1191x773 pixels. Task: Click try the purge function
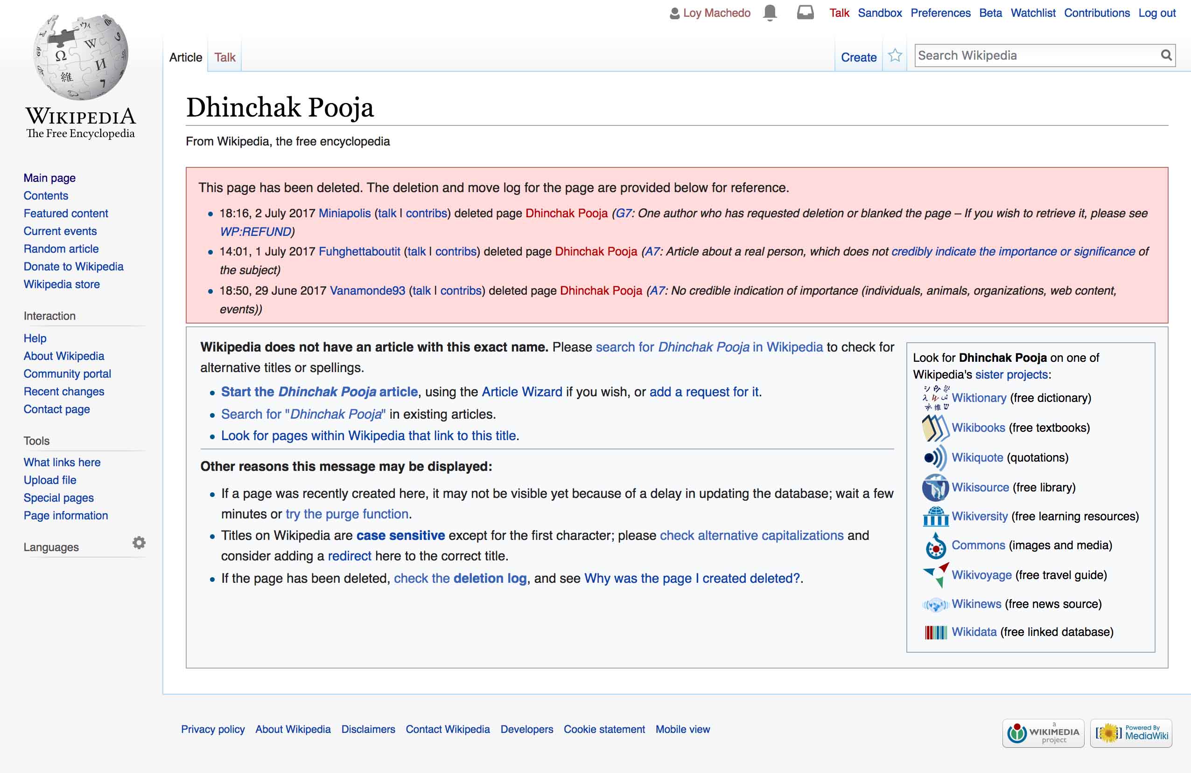pos(347,514)
